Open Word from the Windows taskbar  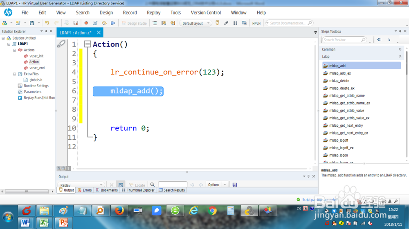(x=25, y=223)
